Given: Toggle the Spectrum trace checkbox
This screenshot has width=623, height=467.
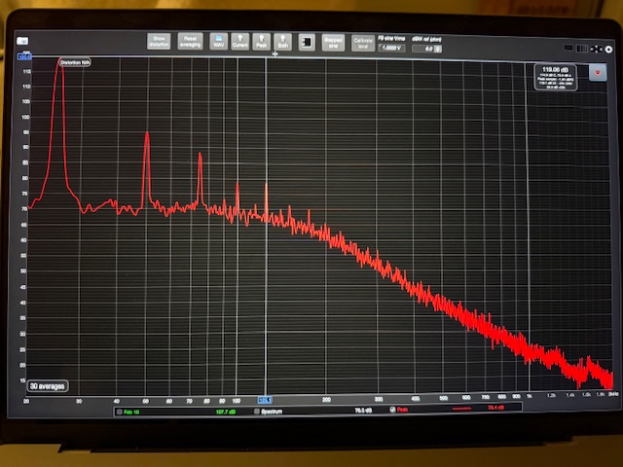Looking at the screenshot, I should tap(257, 412).
